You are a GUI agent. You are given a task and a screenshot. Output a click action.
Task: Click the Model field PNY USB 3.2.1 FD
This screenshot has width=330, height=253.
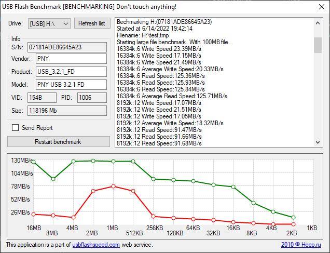(x=71, y=85)
